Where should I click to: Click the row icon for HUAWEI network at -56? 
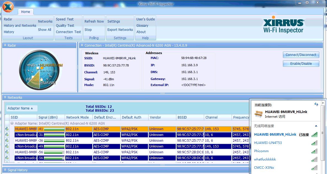(x=7, y=152)
